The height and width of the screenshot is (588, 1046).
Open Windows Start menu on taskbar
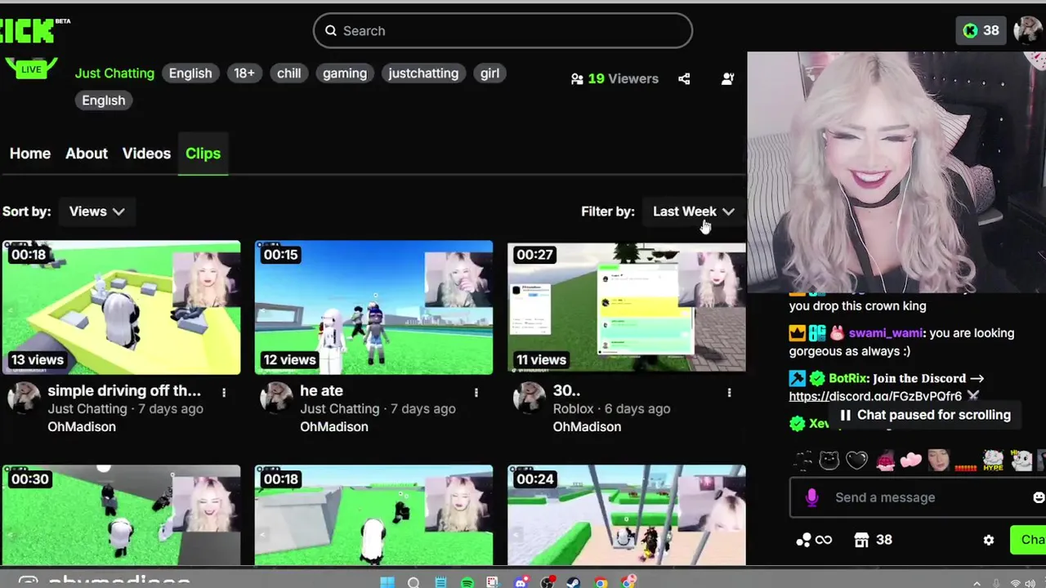[x=387, y=582]
